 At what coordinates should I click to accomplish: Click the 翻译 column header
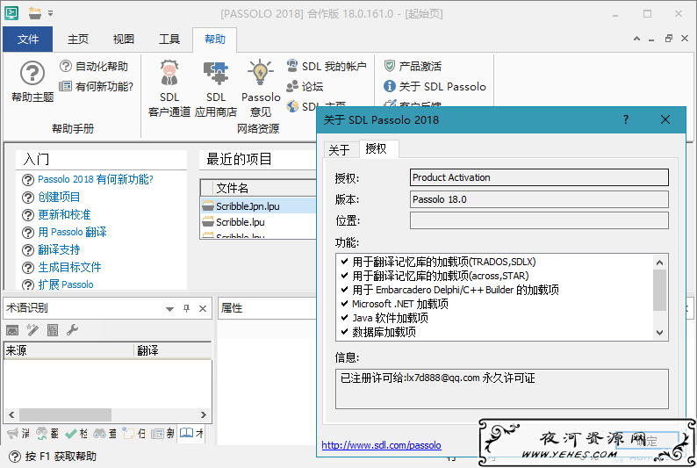click(172, 350)
